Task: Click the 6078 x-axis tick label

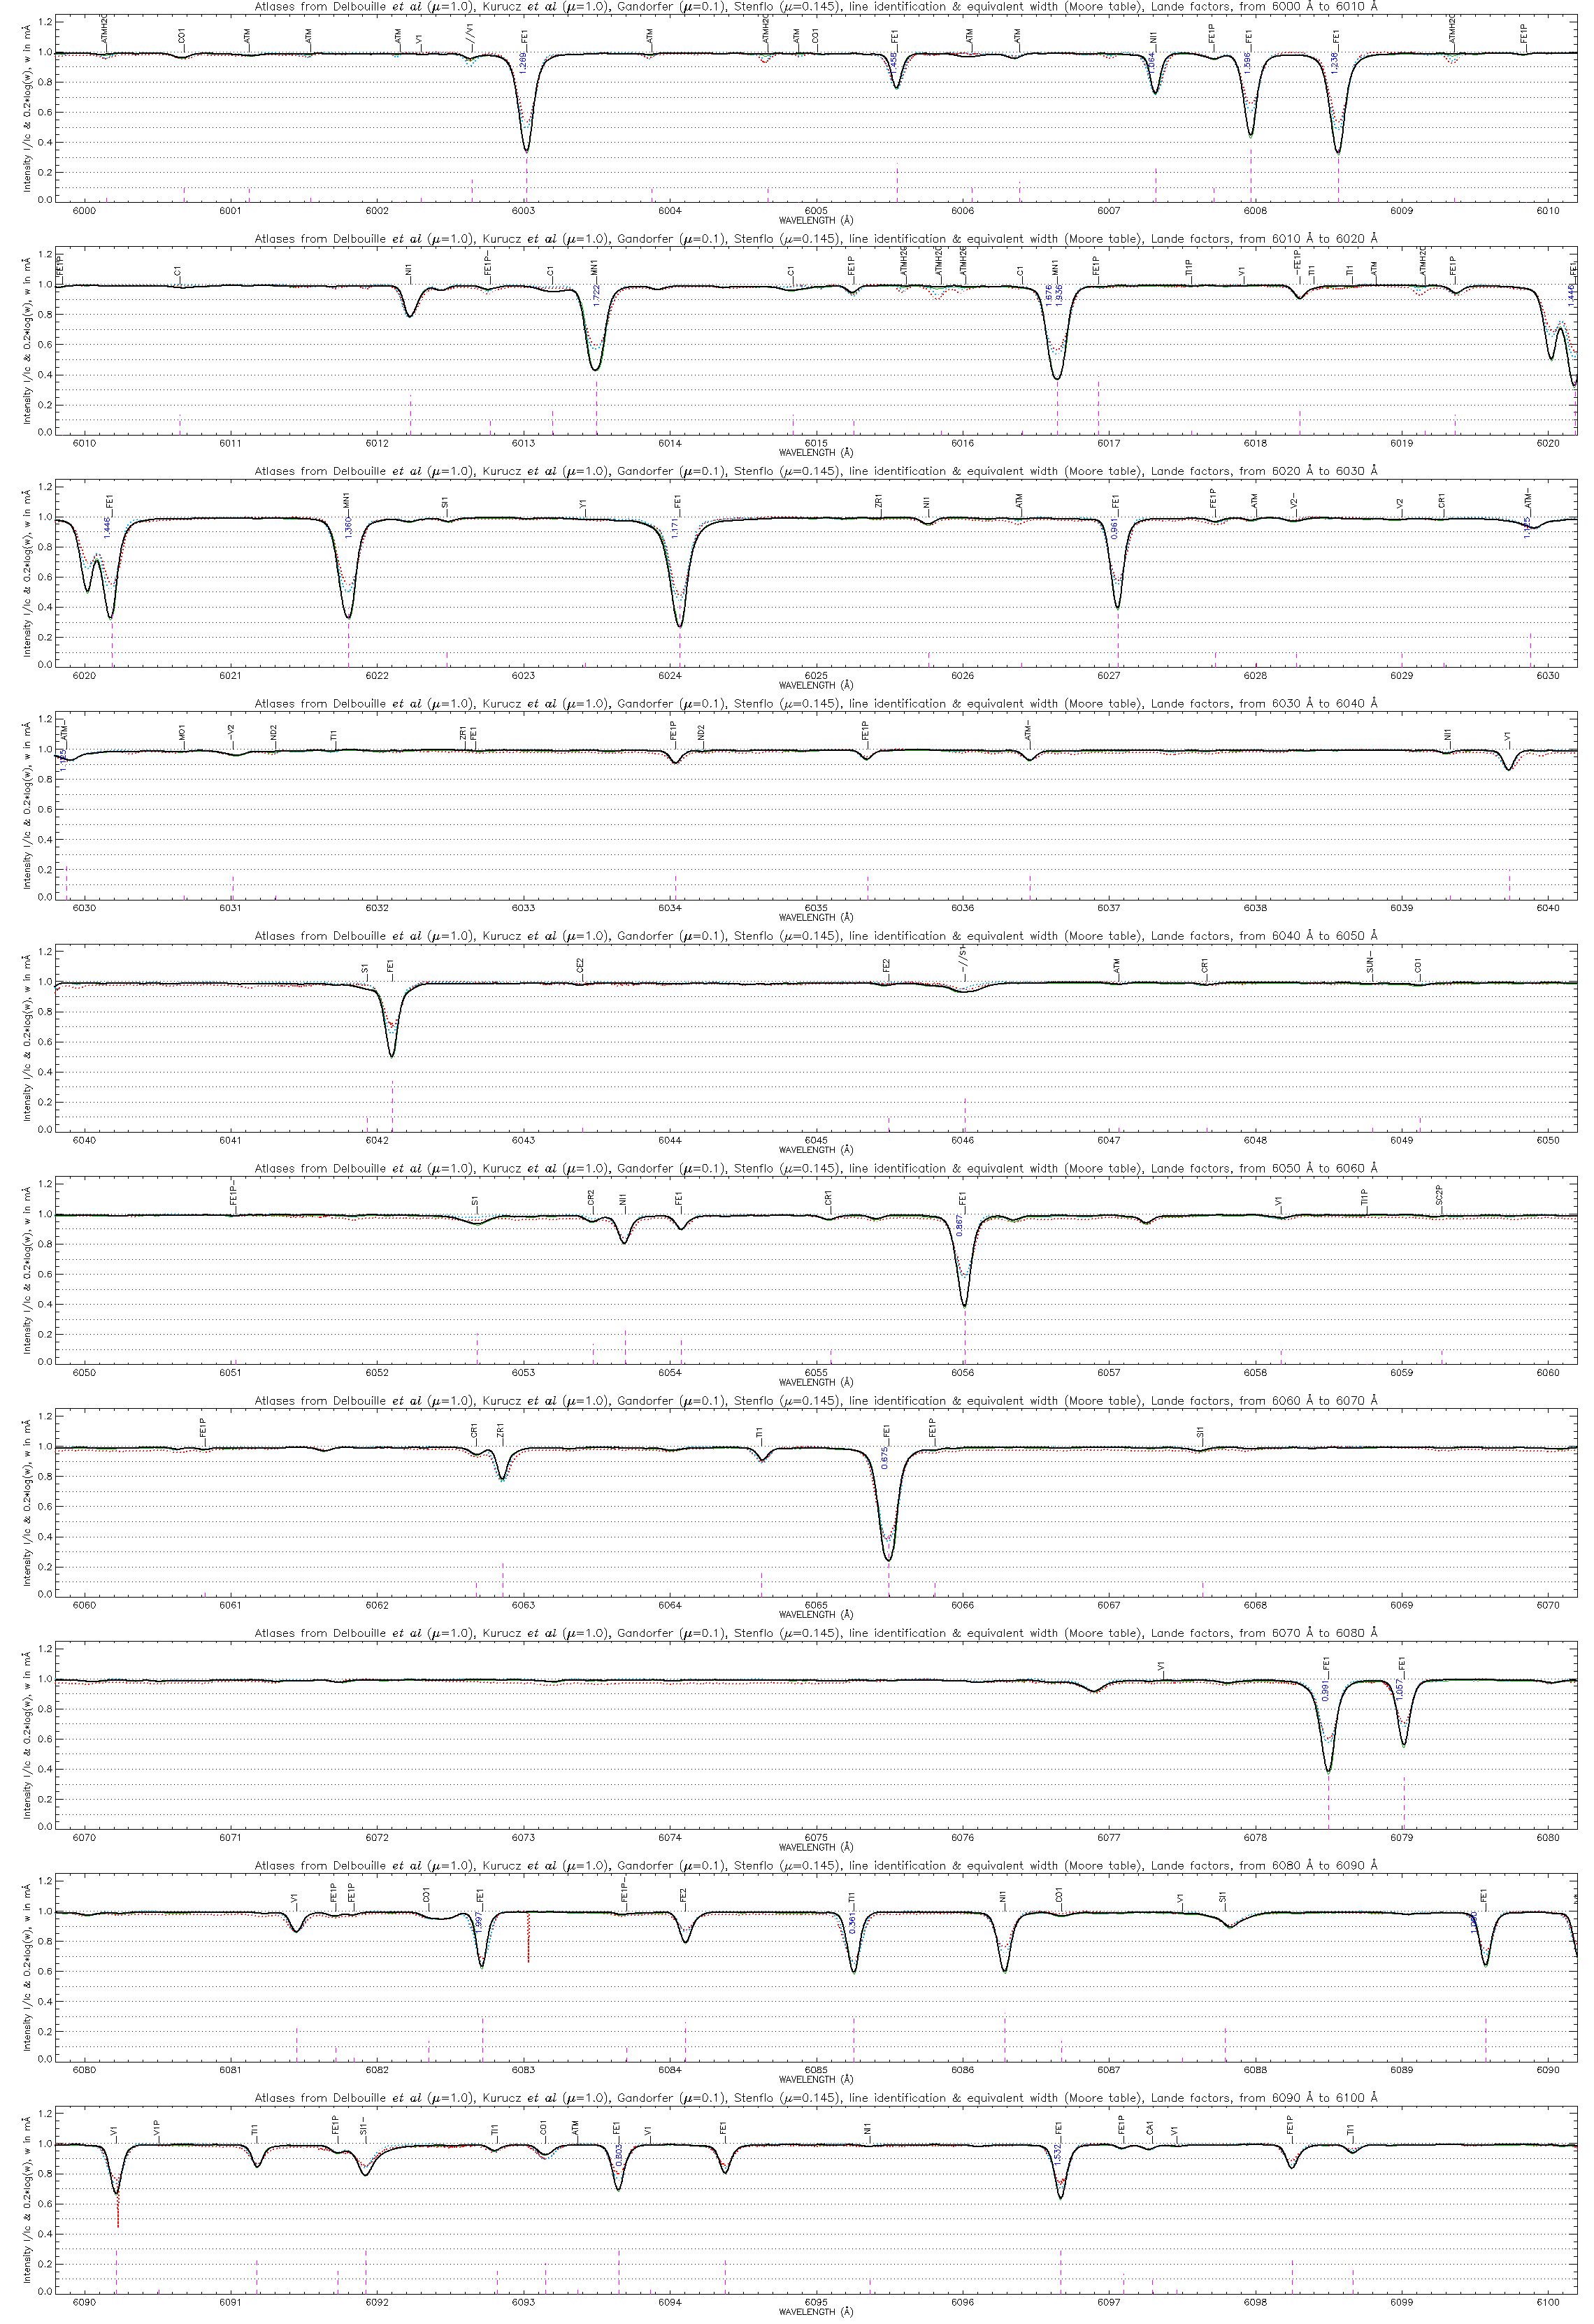Action: pyautogui.click(x=1255, y=1837)
